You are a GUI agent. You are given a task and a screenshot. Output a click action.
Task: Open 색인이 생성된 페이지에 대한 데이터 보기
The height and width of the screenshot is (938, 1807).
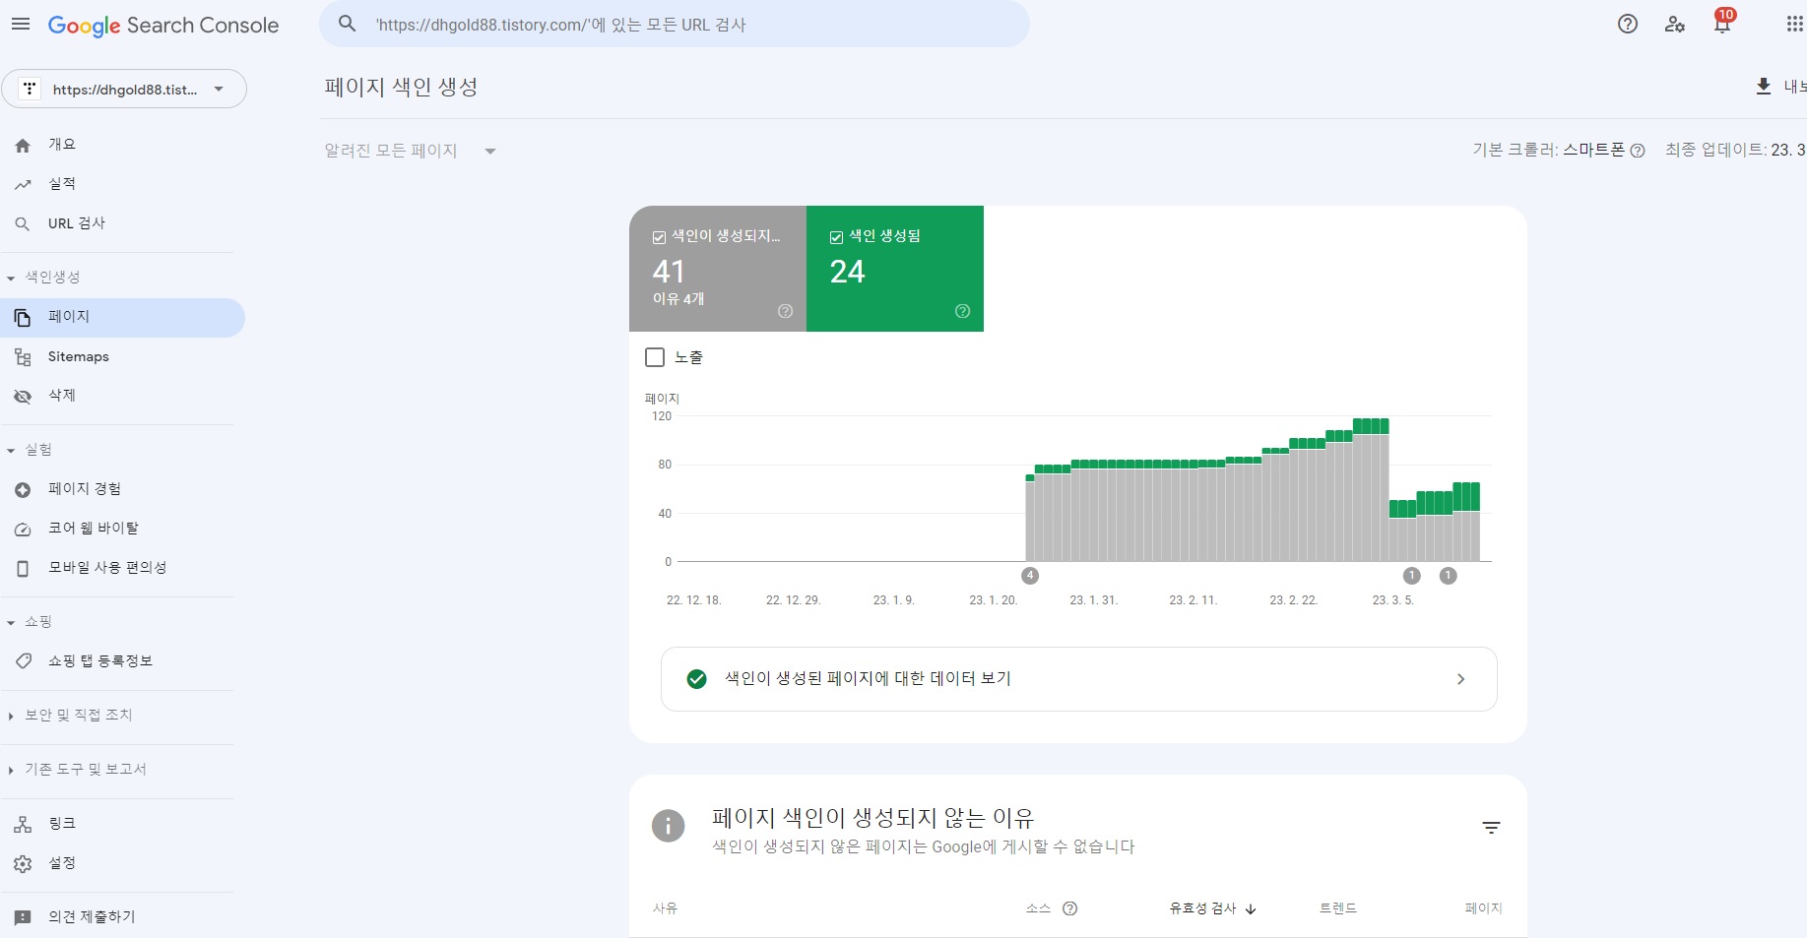coord(1079,679)
